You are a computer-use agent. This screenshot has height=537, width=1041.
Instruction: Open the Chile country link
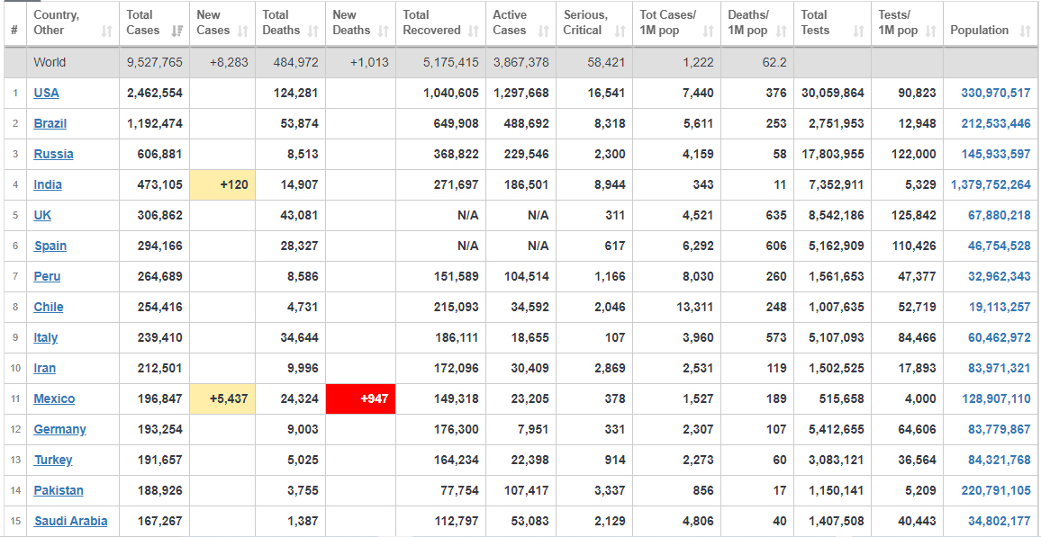(49, 307)
